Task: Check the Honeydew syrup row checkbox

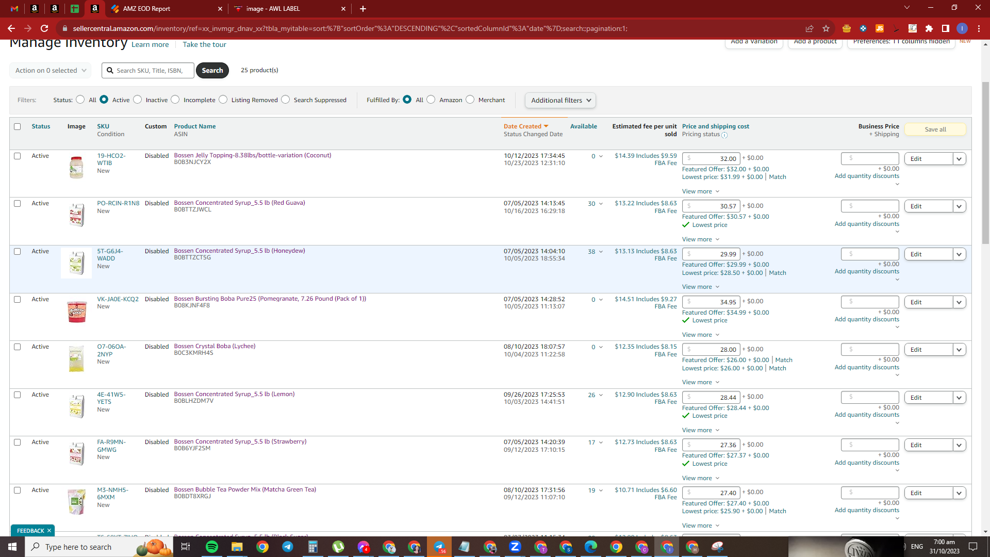Action: [x=18, y=252]
